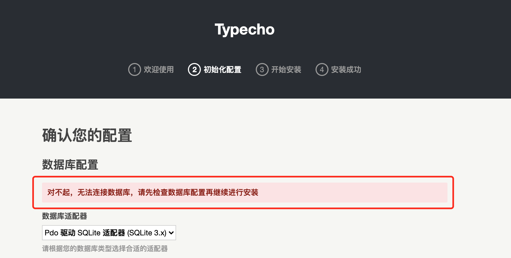The height and width of the screenshot is (258, 511).
Task: Click the filled circle icon for step 2
Action: (194, 69)
